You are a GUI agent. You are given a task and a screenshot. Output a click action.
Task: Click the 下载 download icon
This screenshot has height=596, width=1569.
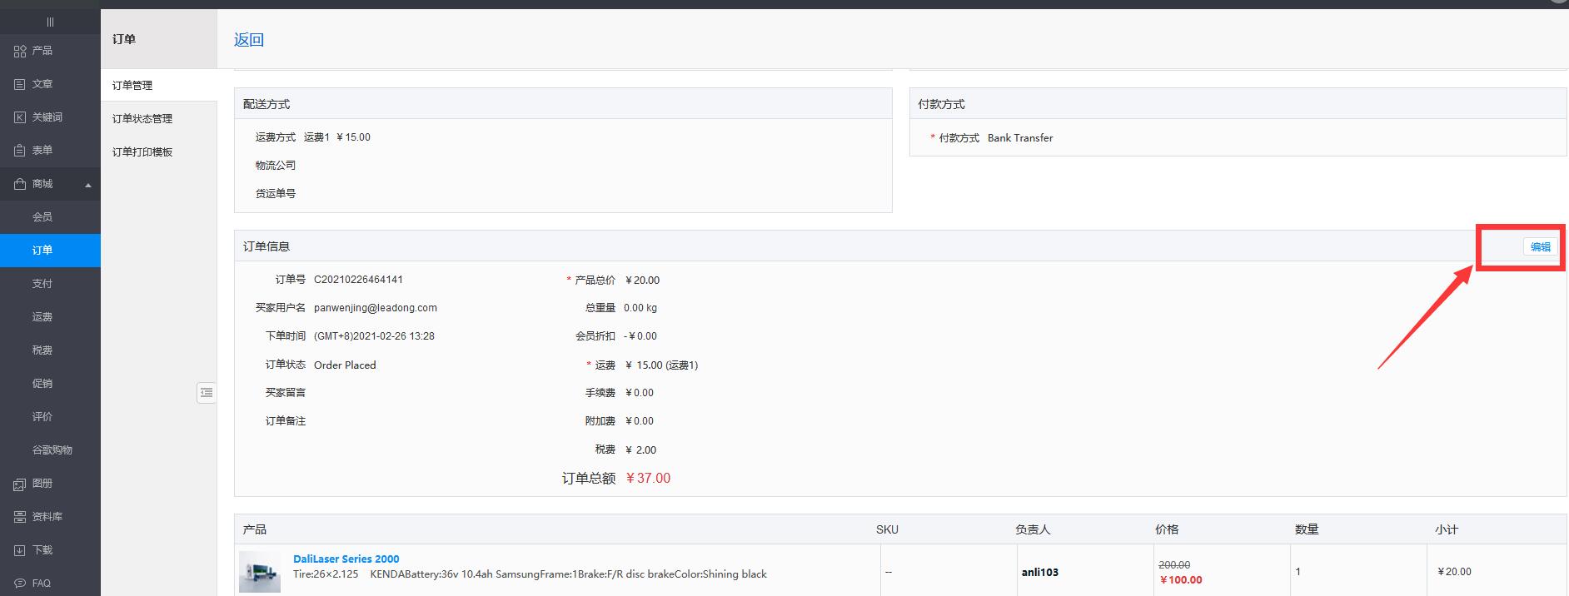[20, 550]
